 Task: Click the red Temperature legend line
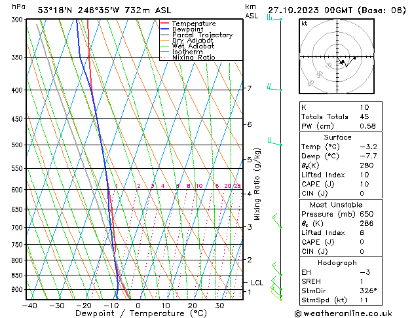click(164, 24)
